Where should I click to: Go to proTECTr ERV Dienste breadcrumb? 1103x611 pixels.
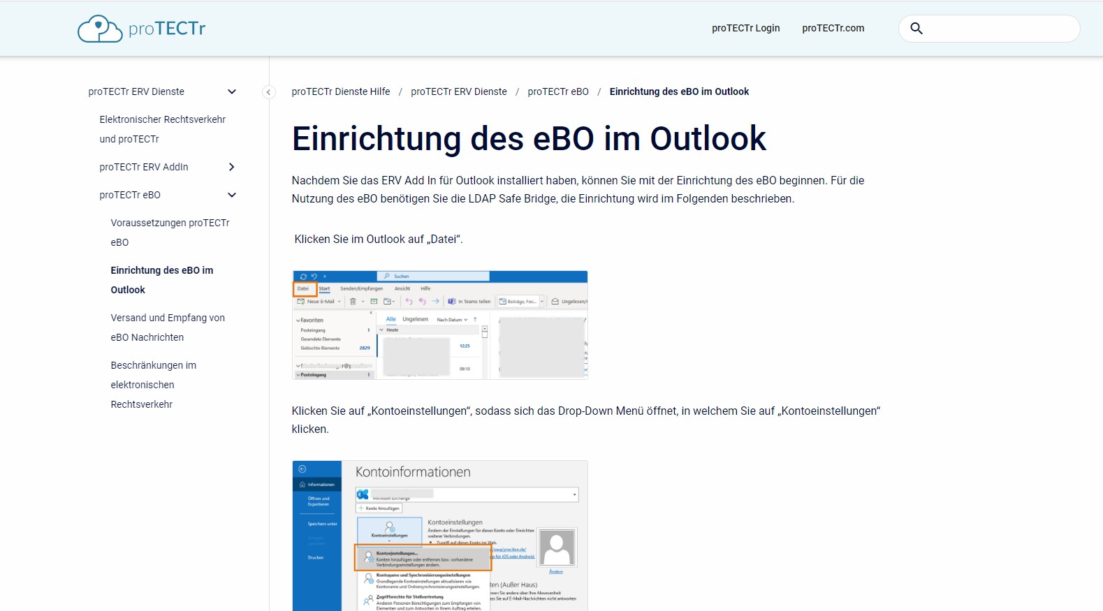459,91
